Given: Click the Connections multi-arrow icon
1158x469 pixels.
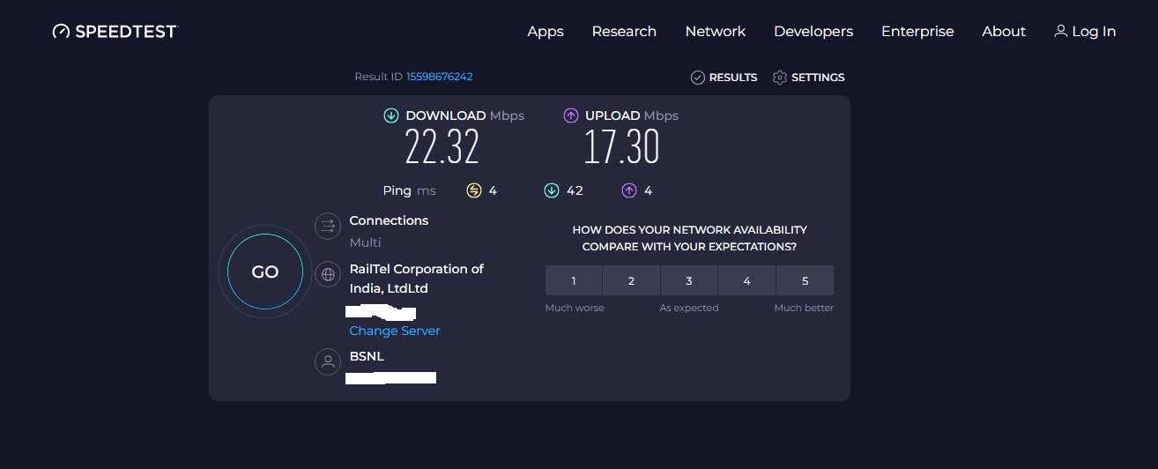Looking at the screenshot, I should (x=328, y=226).
